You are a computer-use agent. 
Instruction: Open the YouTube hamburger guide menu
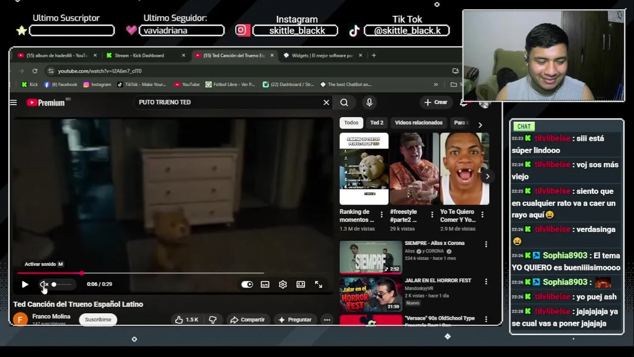pos(13,103)
